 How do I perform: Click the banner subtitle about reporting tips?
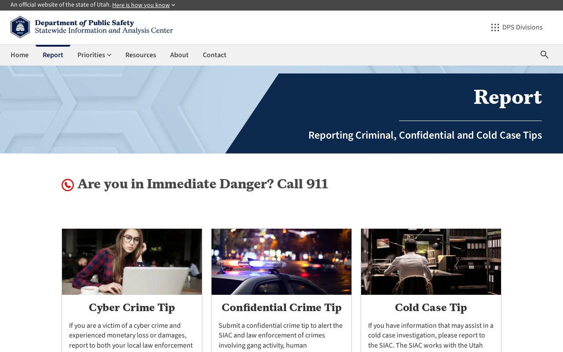pyautogui.click(x=425, y=135)
